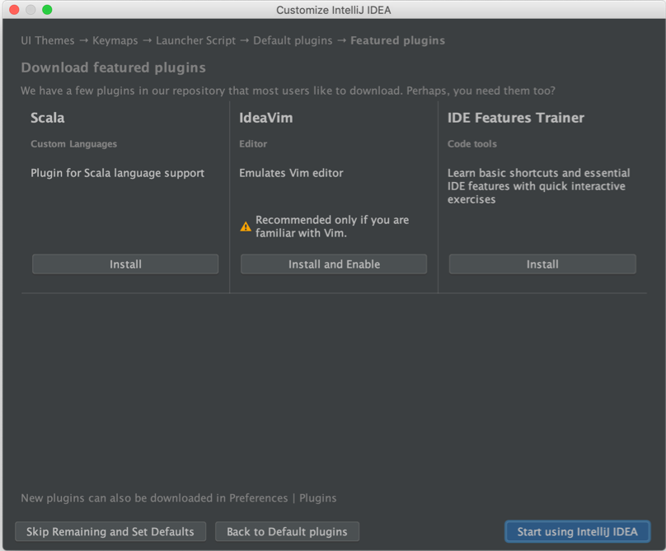This screenshot has height=551, width=666.
Task: Install the IDE Features Trainer plugin
Action: tap(542, 264)
